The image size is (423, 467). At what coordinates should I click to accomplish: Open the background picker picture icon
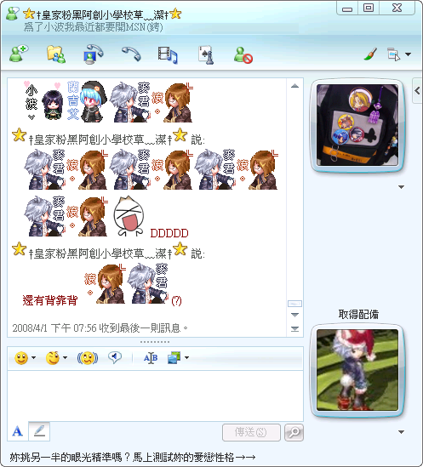click(174, 357)
